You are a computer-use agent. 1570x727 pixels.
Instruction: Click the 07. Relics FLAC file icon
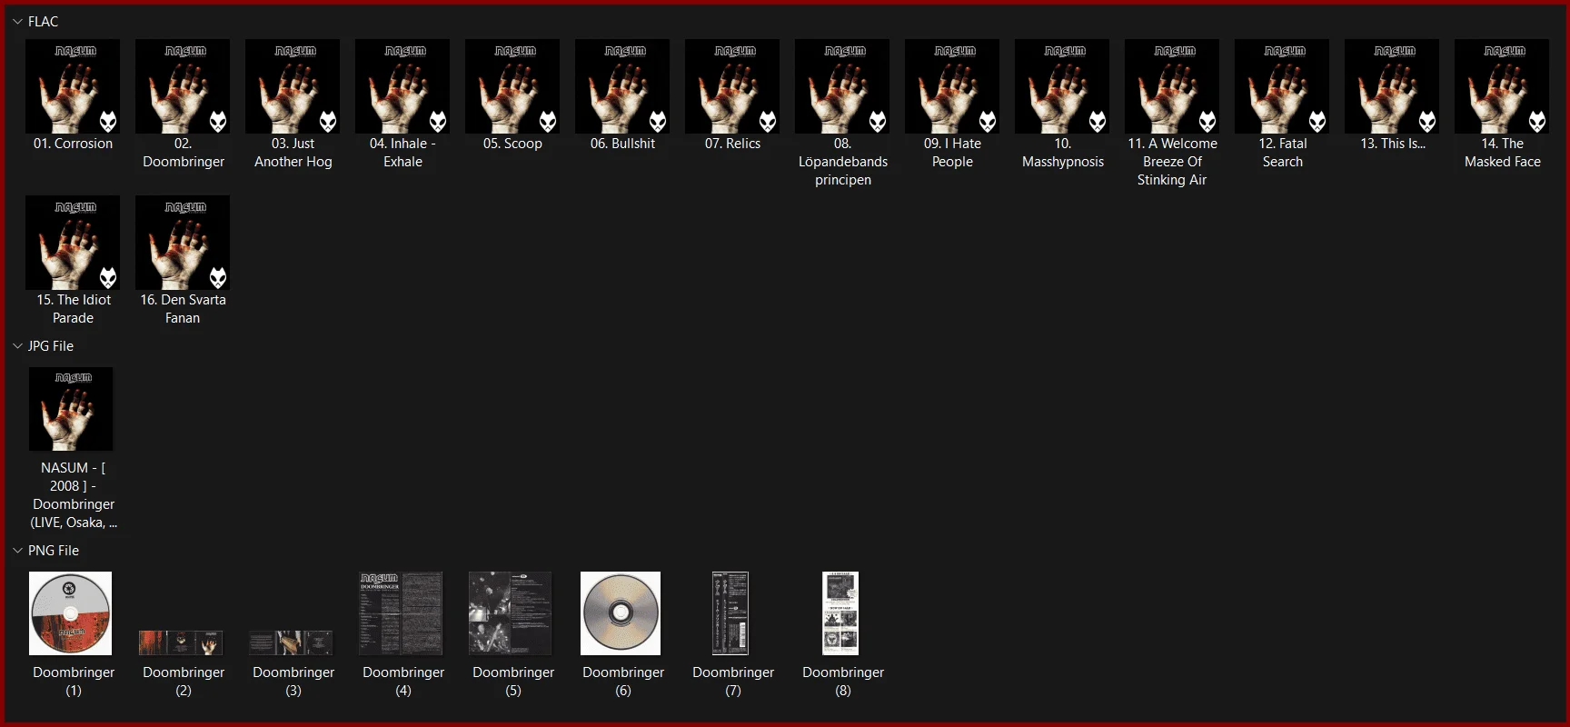click(732, 86)
